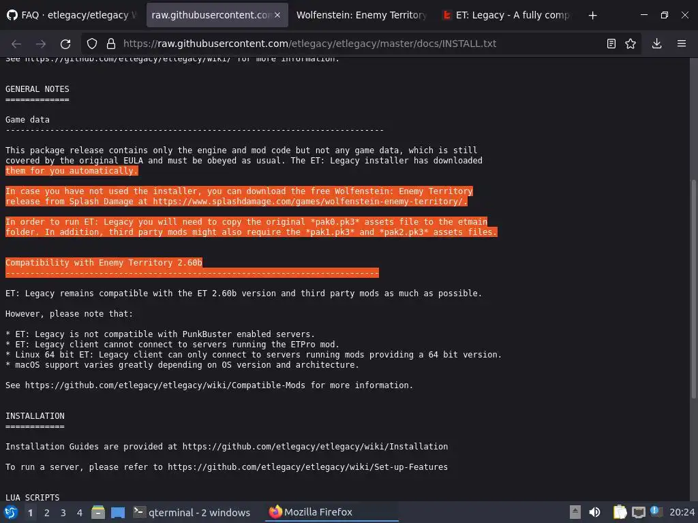
Task: Click the splashdamage.com URL text
Action: click(308, 202)
